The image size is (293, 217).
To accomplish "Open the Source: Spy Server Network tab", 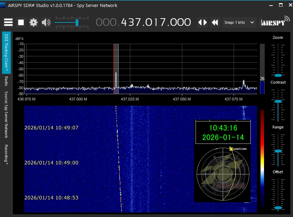I will coord(6,114).
